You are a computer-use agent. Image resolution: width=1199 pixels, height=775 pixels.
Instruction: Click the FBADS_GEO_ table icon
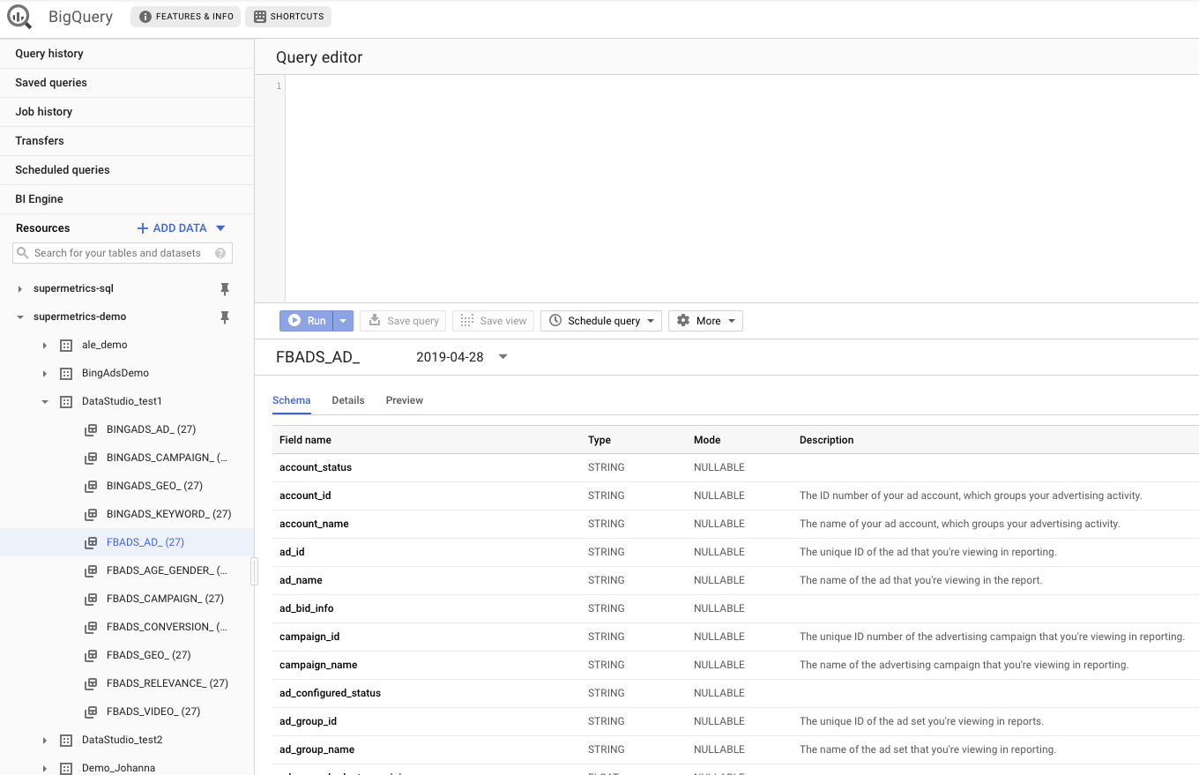91,655
